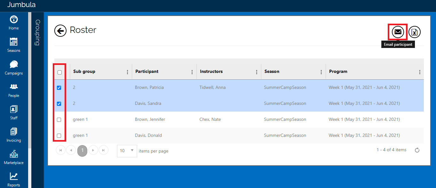Sort by the Program column header

338,71
